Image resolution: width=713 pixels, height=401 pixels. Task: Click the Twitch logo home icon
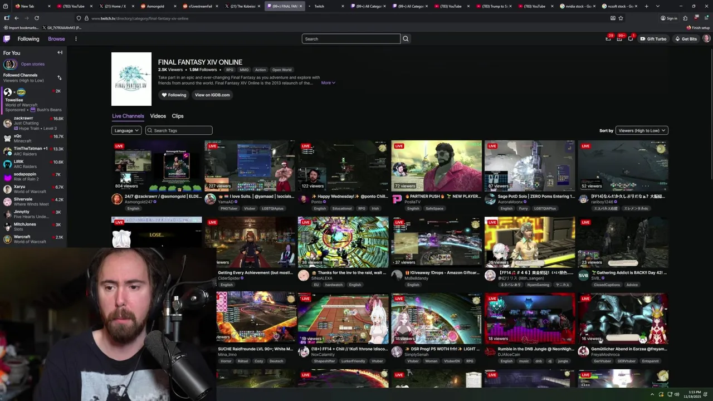pyautogui.click(x=7, y=39)
